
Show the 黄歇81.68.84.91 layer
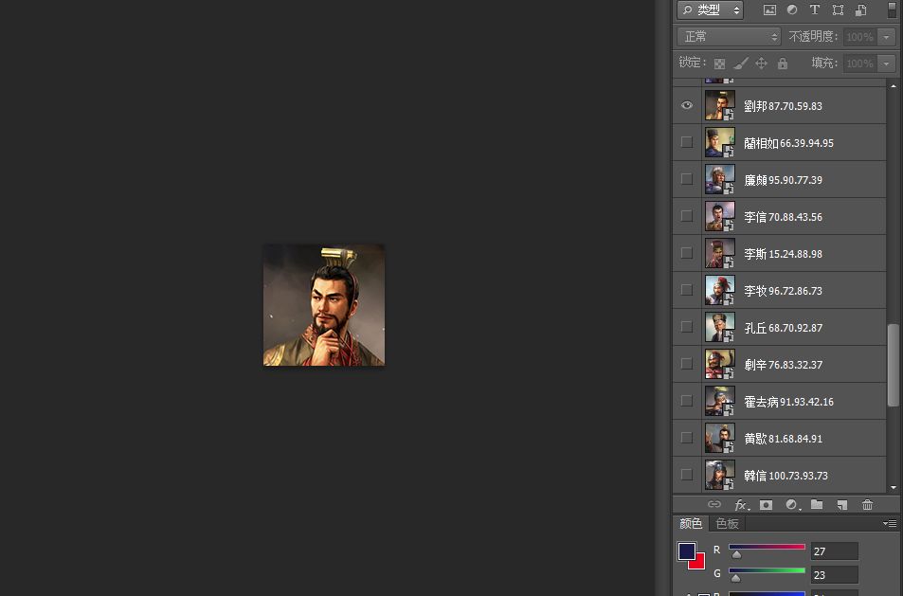(x=686, y=438)
